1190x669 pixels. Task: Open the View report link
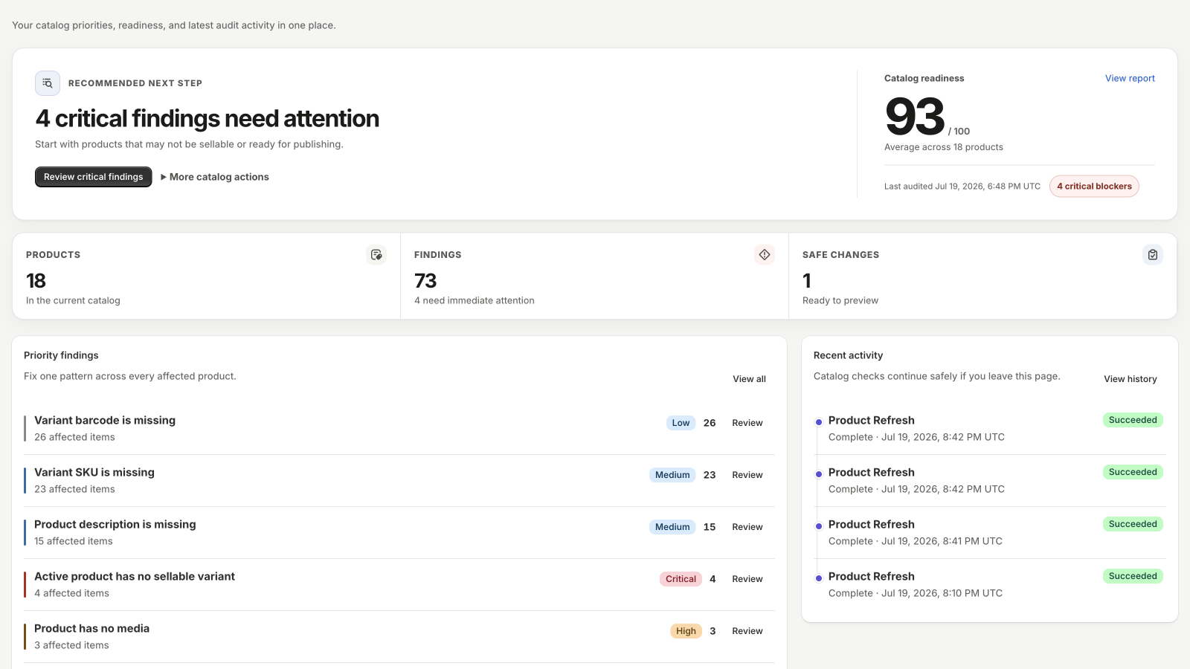[1130, 78]
